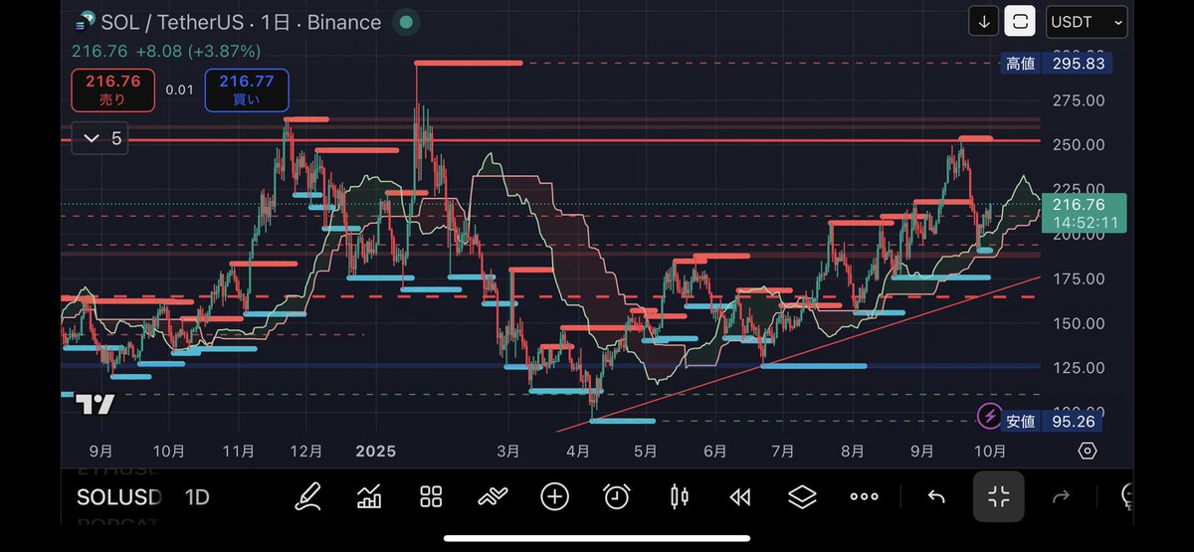
Task: Open the drawing tools pencil icon
Action: (307, 496)
